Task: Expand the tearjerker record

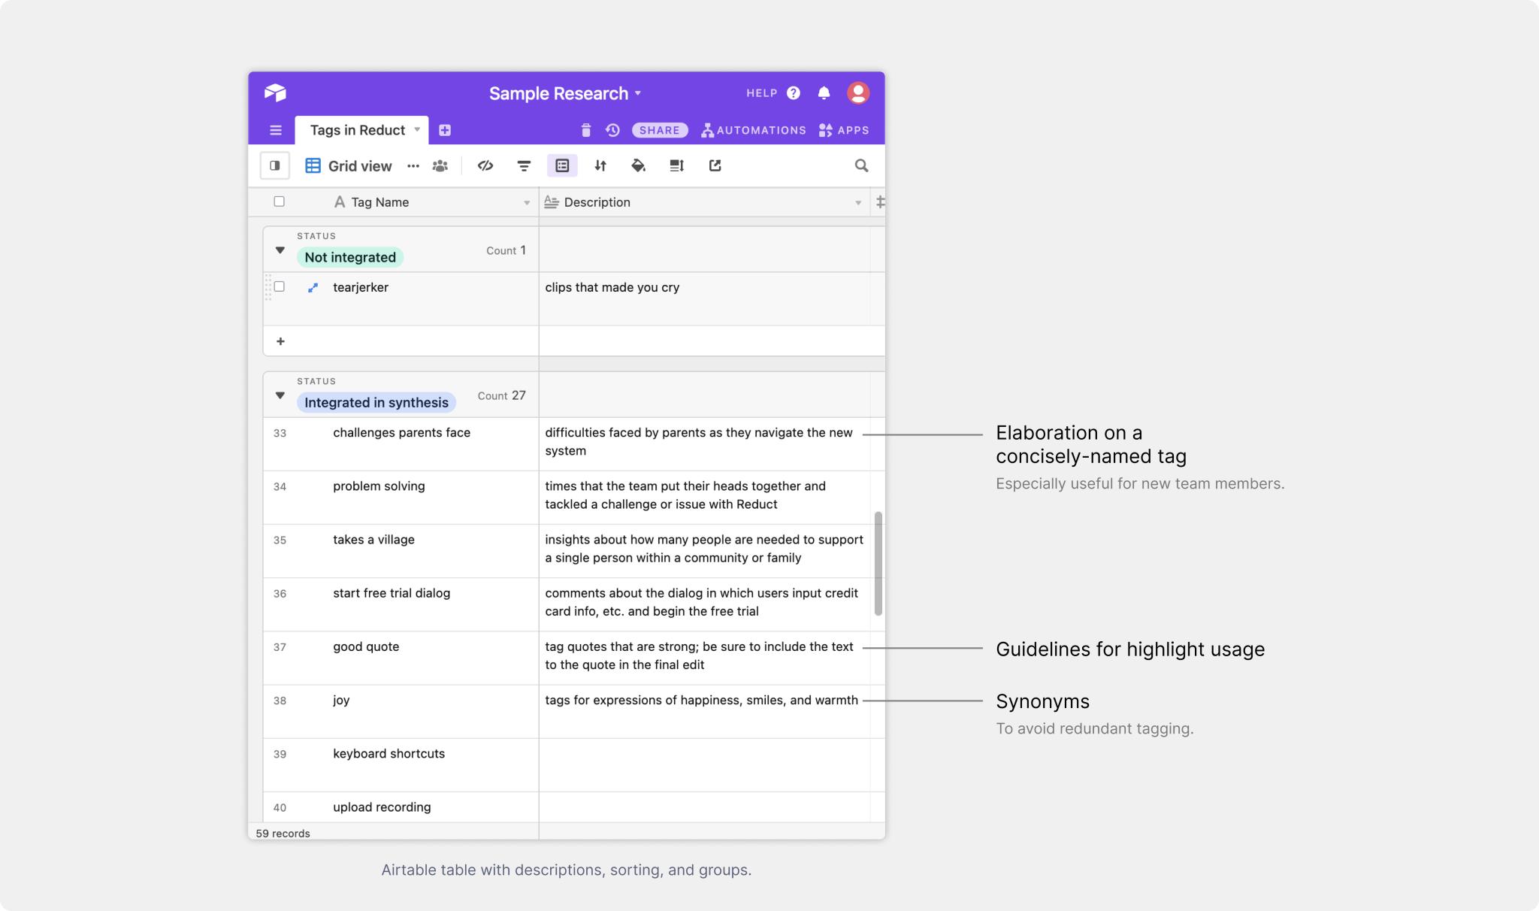Action: [313, 287]
